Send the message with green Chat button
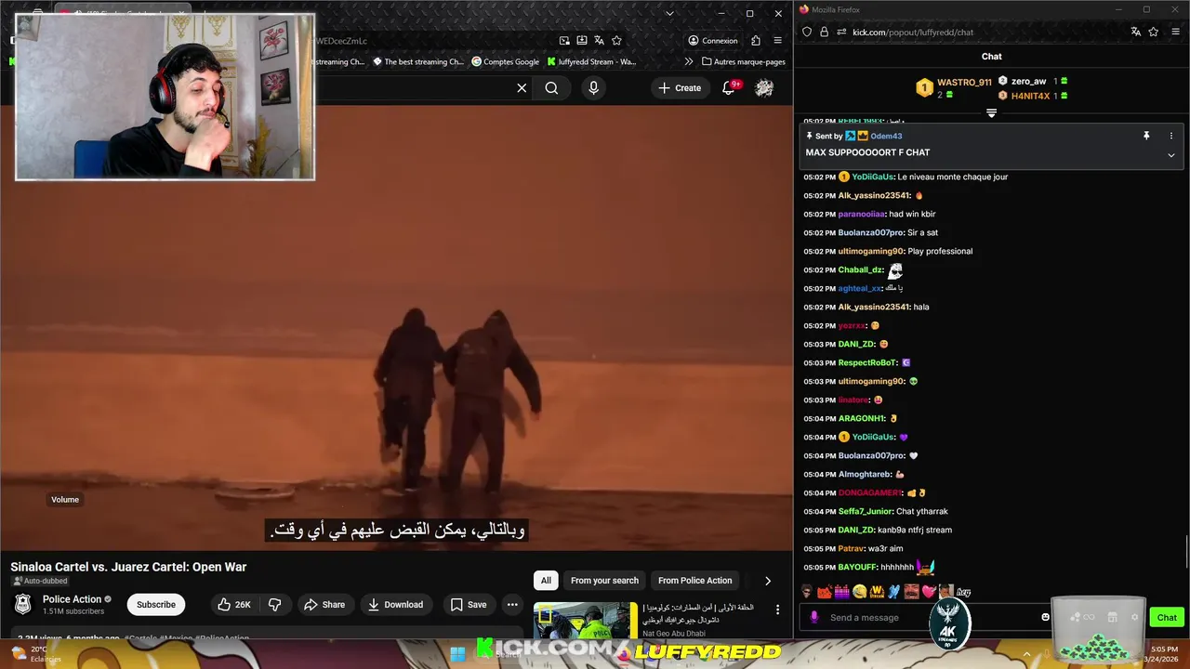The width and height of the screenshot is (1190, 669). click(1167, 617)
